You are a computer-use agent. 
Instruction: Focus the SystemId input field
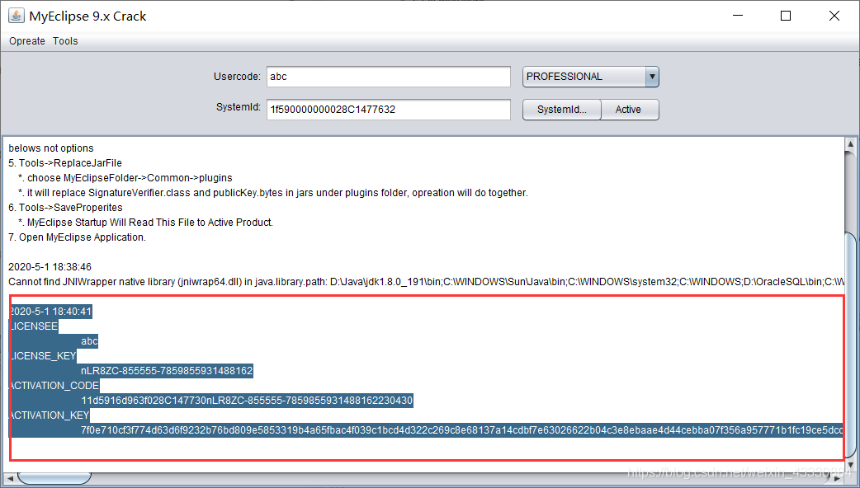point(388,110)
